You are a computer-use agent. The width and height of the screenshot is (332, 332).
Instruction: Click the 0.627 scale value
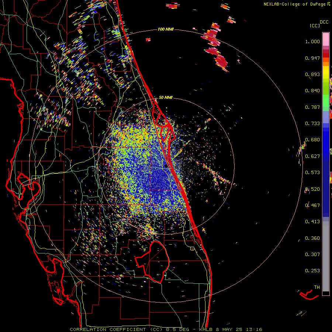(312, 156)
